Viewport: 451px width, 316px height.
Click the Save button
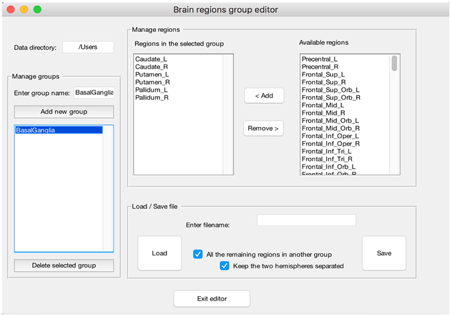click(384, 253)
